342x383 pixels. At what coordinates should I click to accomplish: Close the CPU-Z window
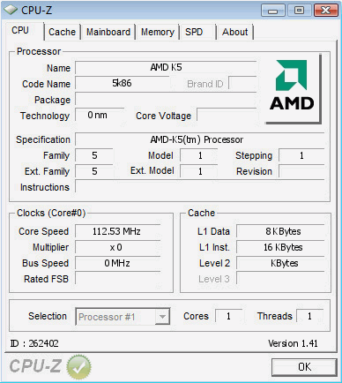[x=325, y=11]
